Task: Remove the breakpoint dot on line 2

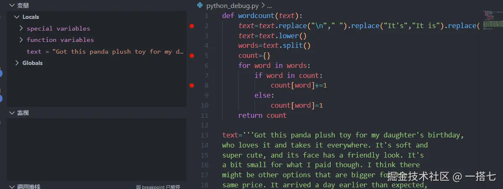Action: [x=192, y=26]
